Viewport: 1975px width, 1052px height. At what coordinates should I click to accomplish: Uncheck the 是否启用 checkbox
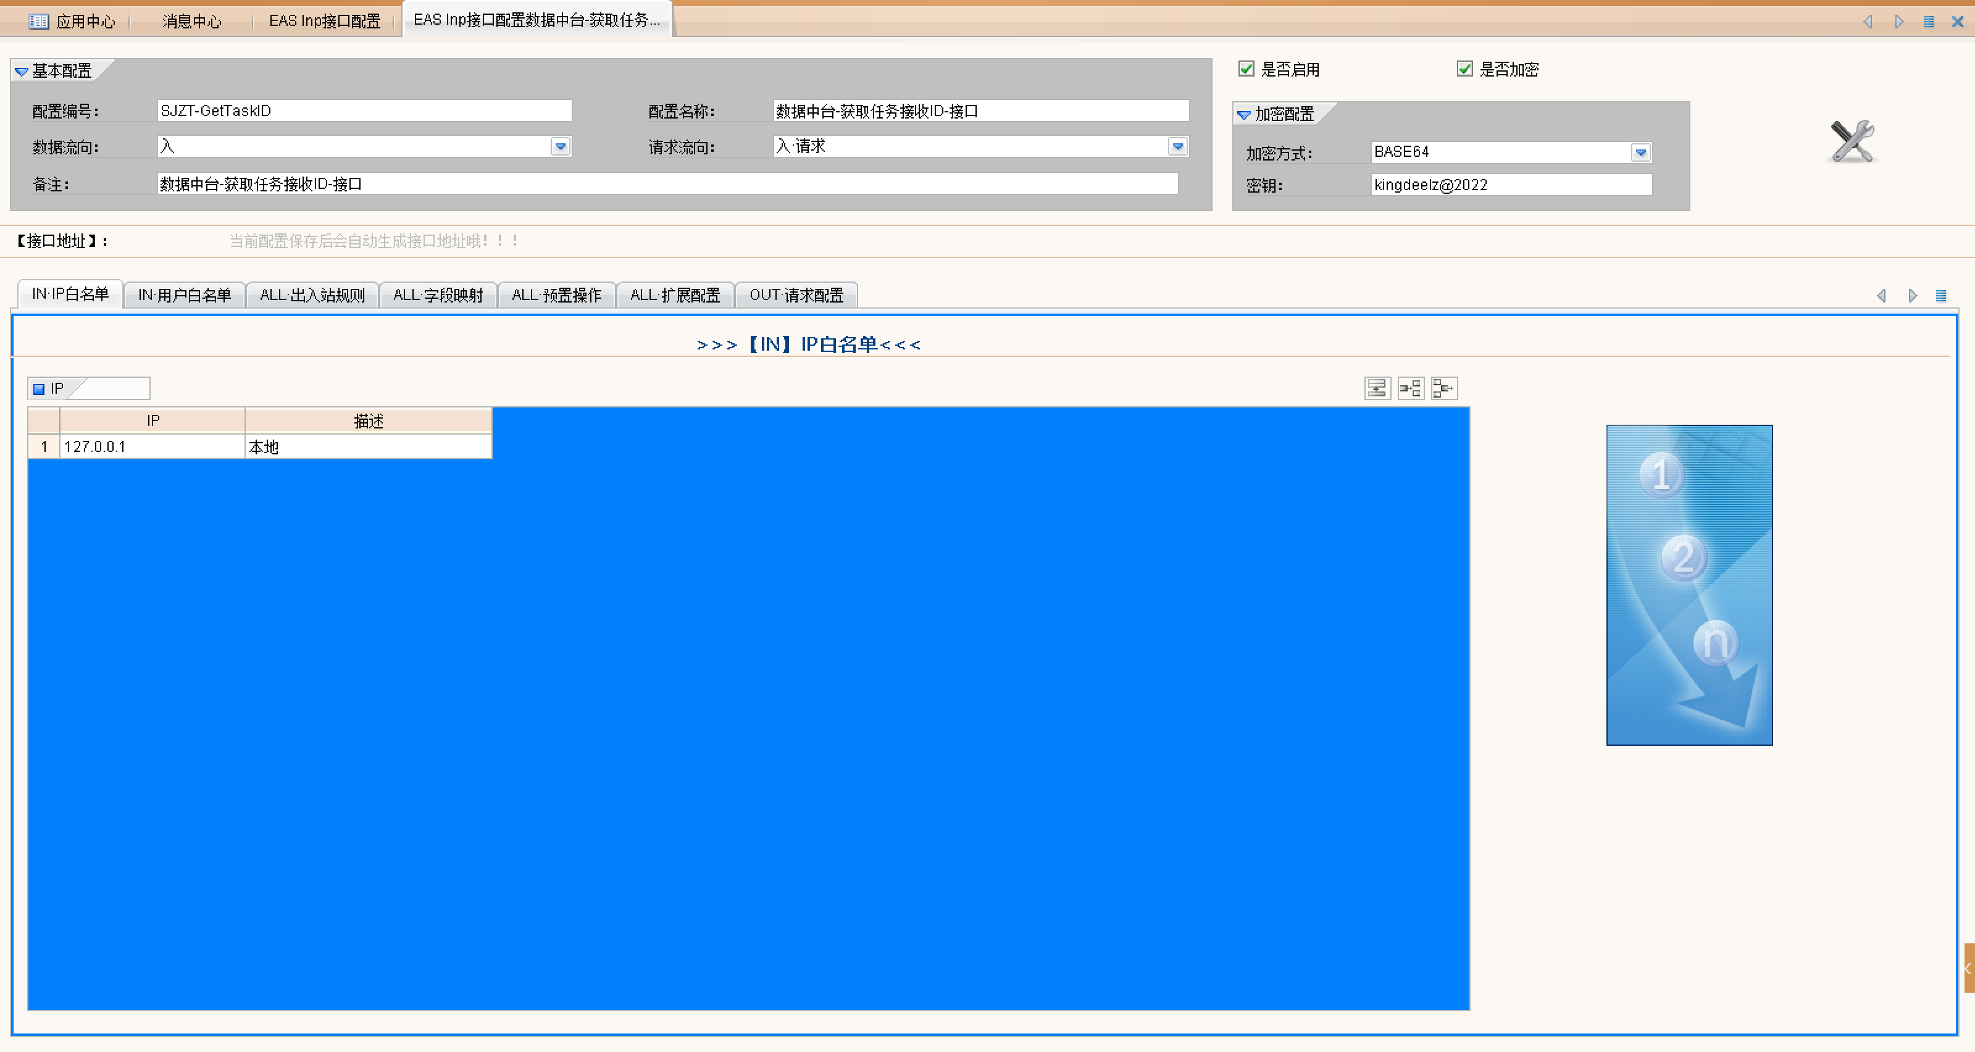(x=1246, y=69)
